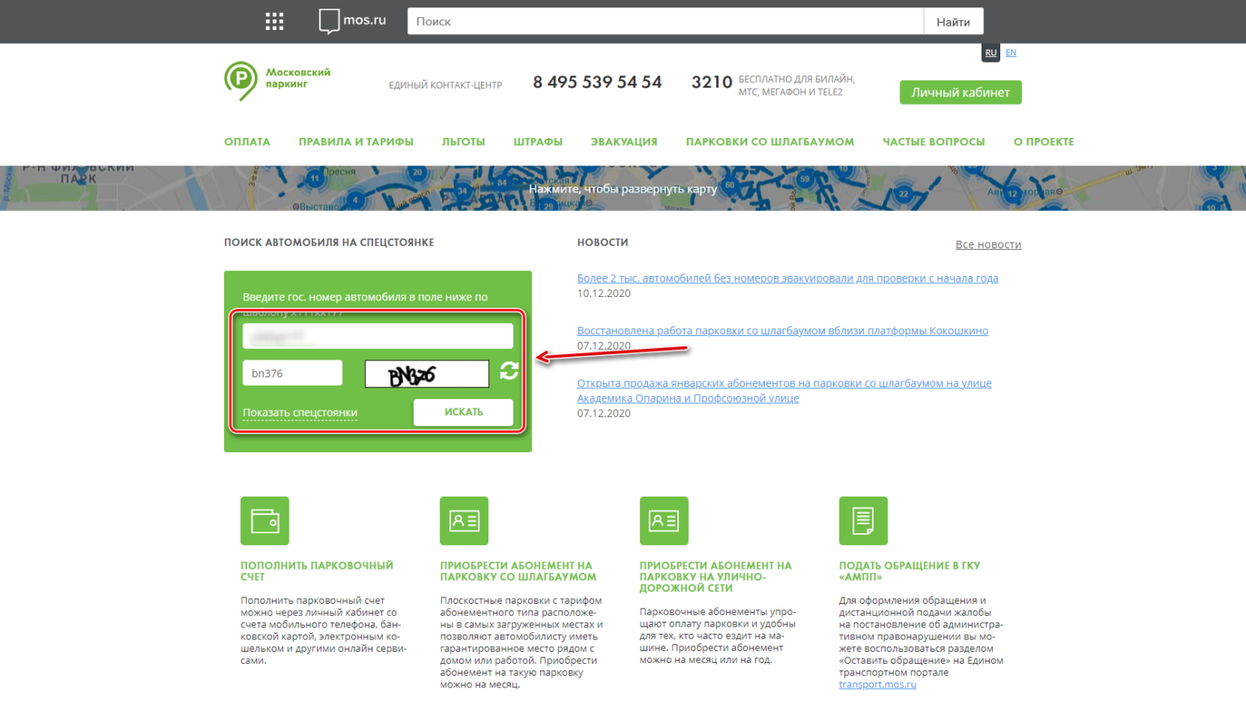Click the captcha text field with bn376

pos(292,373)
